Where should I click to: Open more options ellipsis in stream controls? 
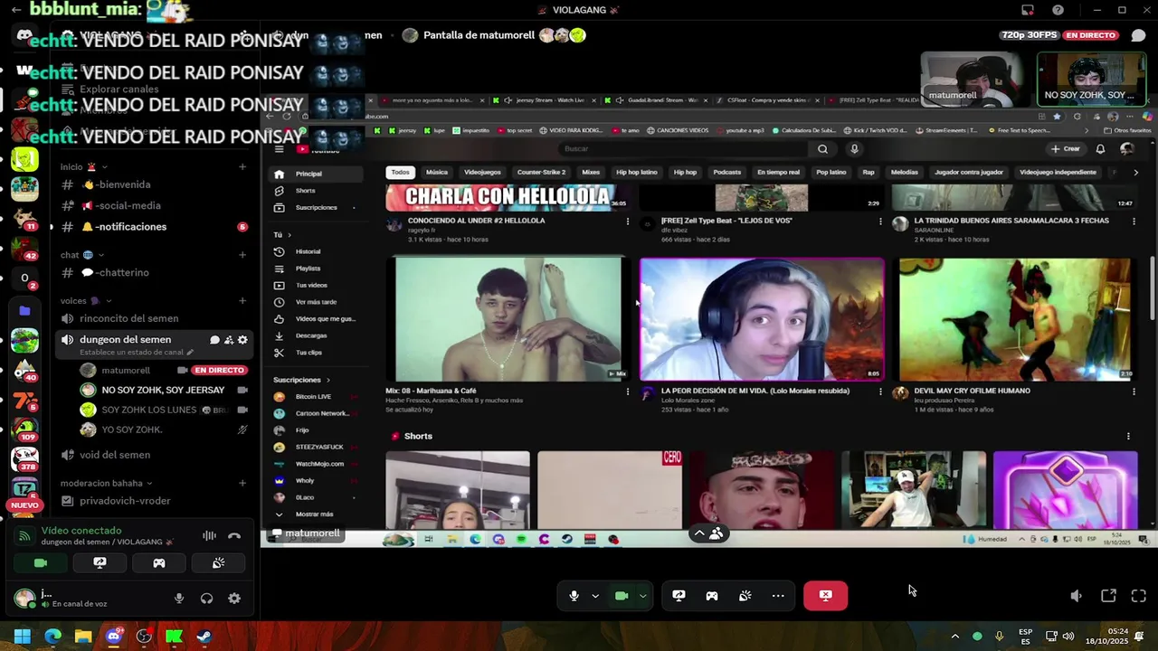pos(778,596)
